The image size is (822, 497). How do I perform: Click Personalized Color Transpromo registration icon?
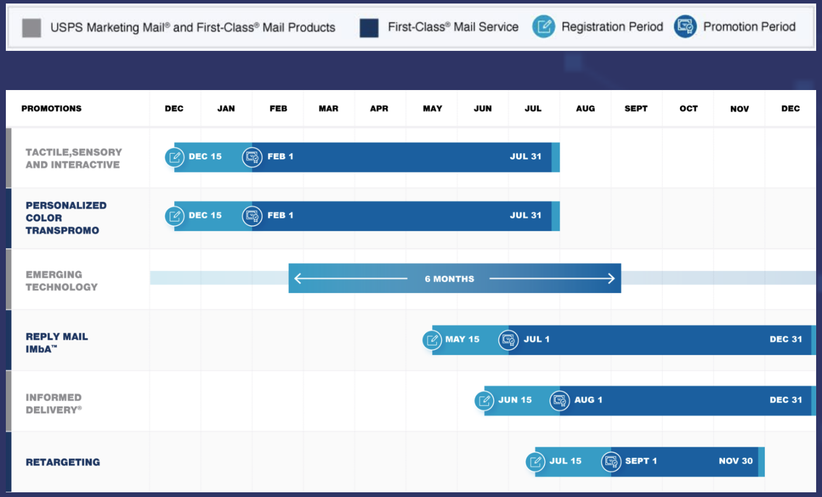(x=174, y=216)
